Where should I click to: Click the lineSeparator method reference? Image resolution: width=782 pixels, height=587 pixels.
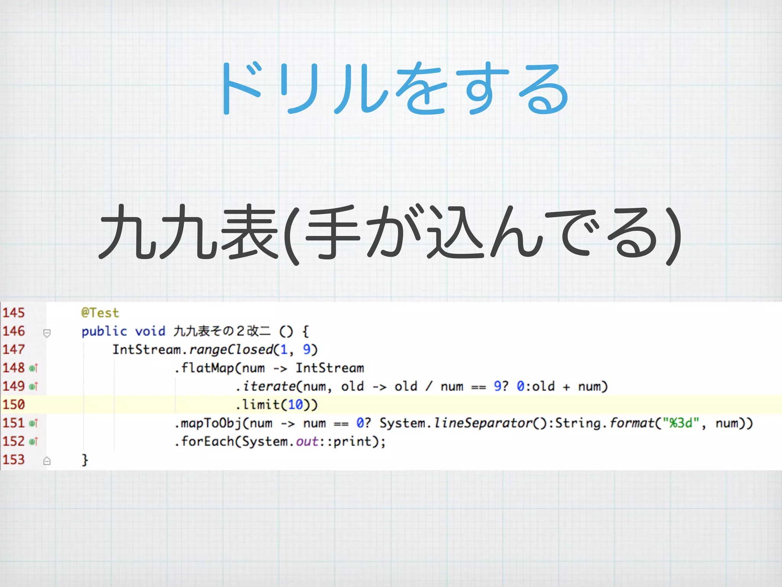483,423
